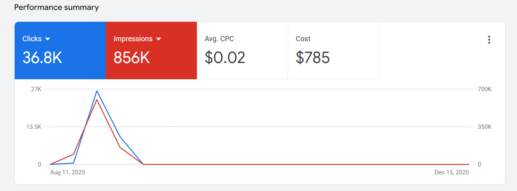Click the 350K right axis label
The height and width of the screenshot is (191, 517).
click(x=485, y=127)
